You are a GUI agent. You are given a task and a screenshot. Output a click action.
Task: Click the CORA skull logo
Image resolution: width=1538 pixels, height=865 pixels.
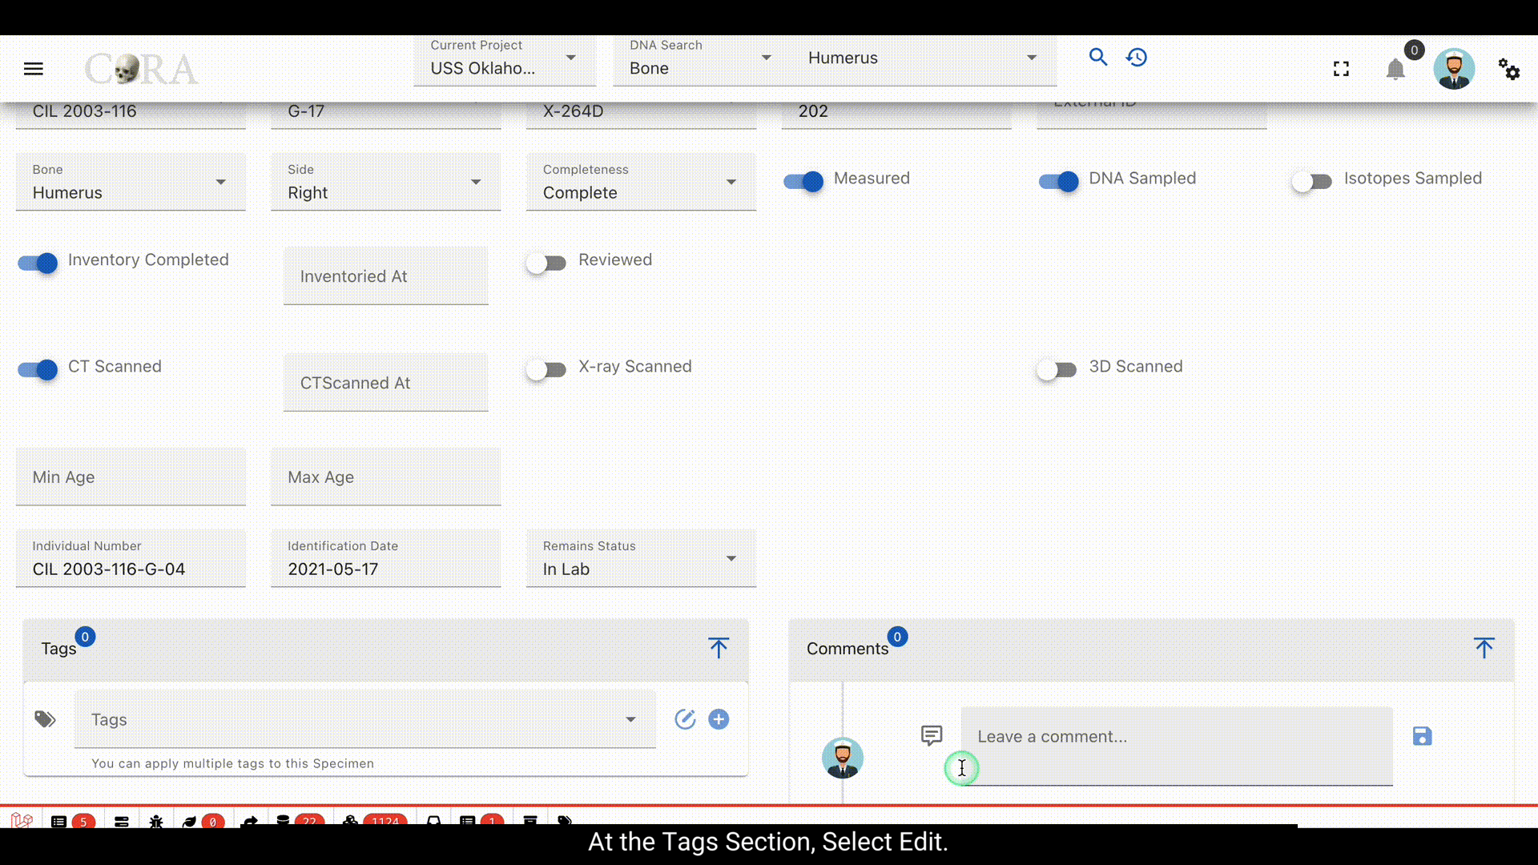[x=141, y=69]
